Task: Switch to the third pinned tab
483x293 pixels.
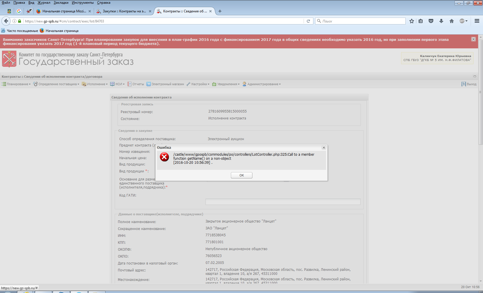Action: tap(29, 11)
